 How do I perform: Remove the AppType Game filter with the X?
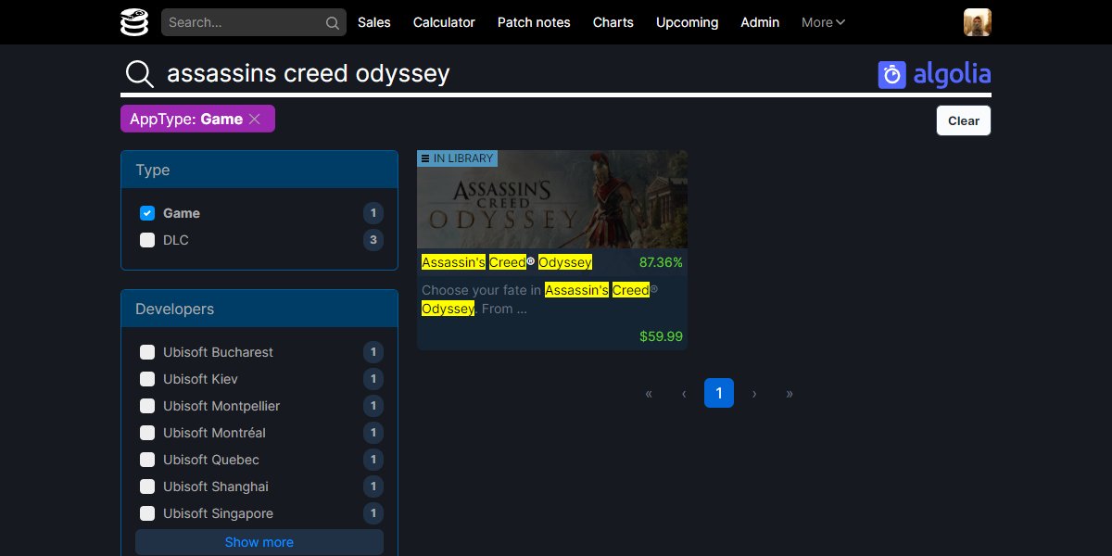pos(255,119)
